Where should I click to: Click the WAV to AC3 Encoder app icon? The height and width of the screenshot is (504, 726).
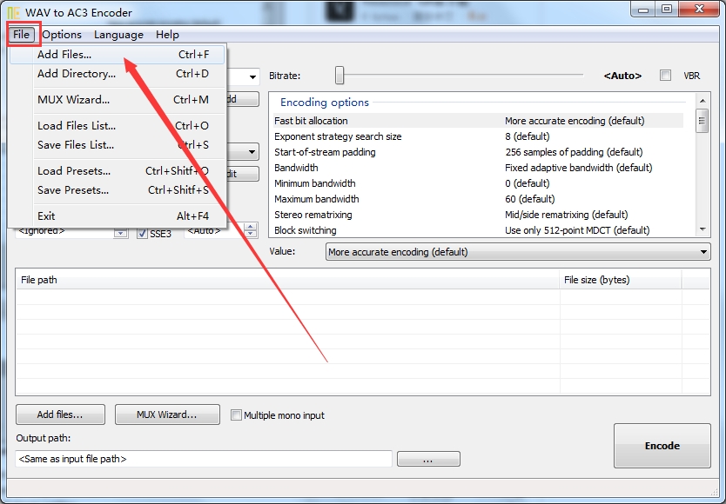[13, 12]
